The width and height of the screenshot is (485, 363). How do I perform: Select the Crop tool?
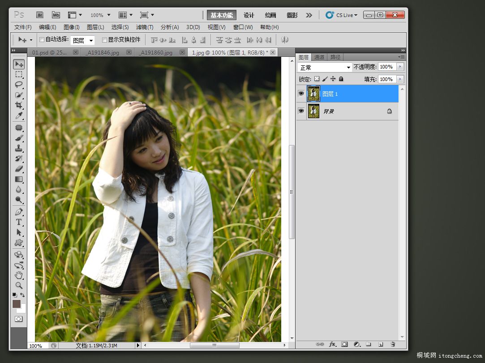(x=19, y=105)
